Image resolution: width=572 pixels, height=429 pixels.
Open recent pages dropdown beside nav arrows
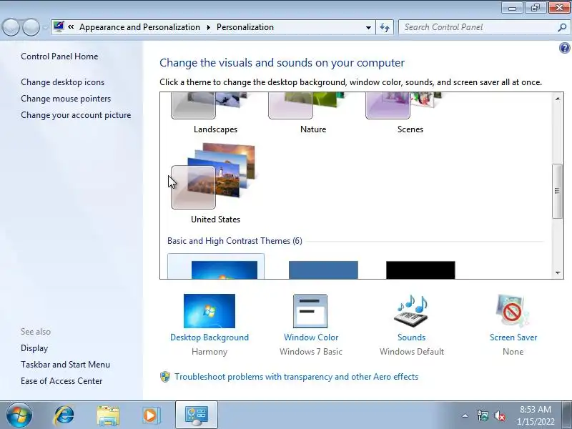click(45, 27)
